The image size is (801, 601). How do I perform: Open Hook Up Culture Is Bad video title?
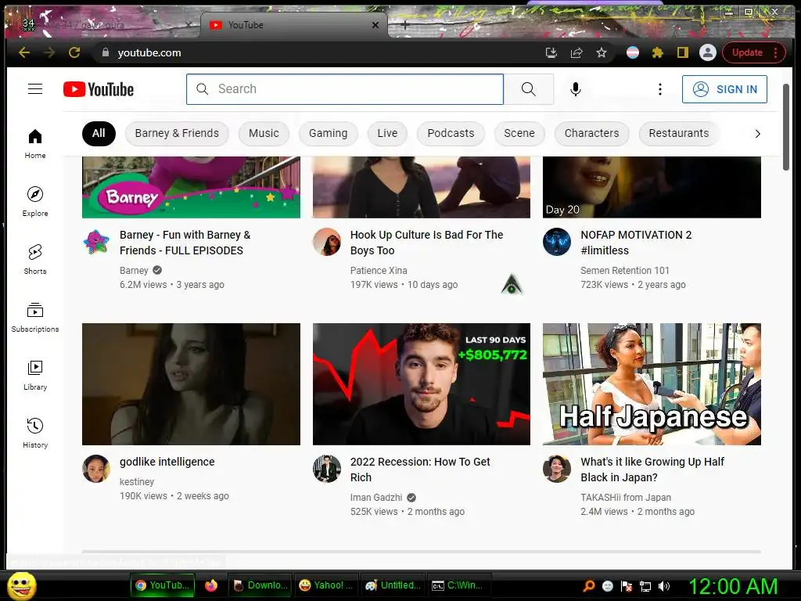tap(426, 243)
